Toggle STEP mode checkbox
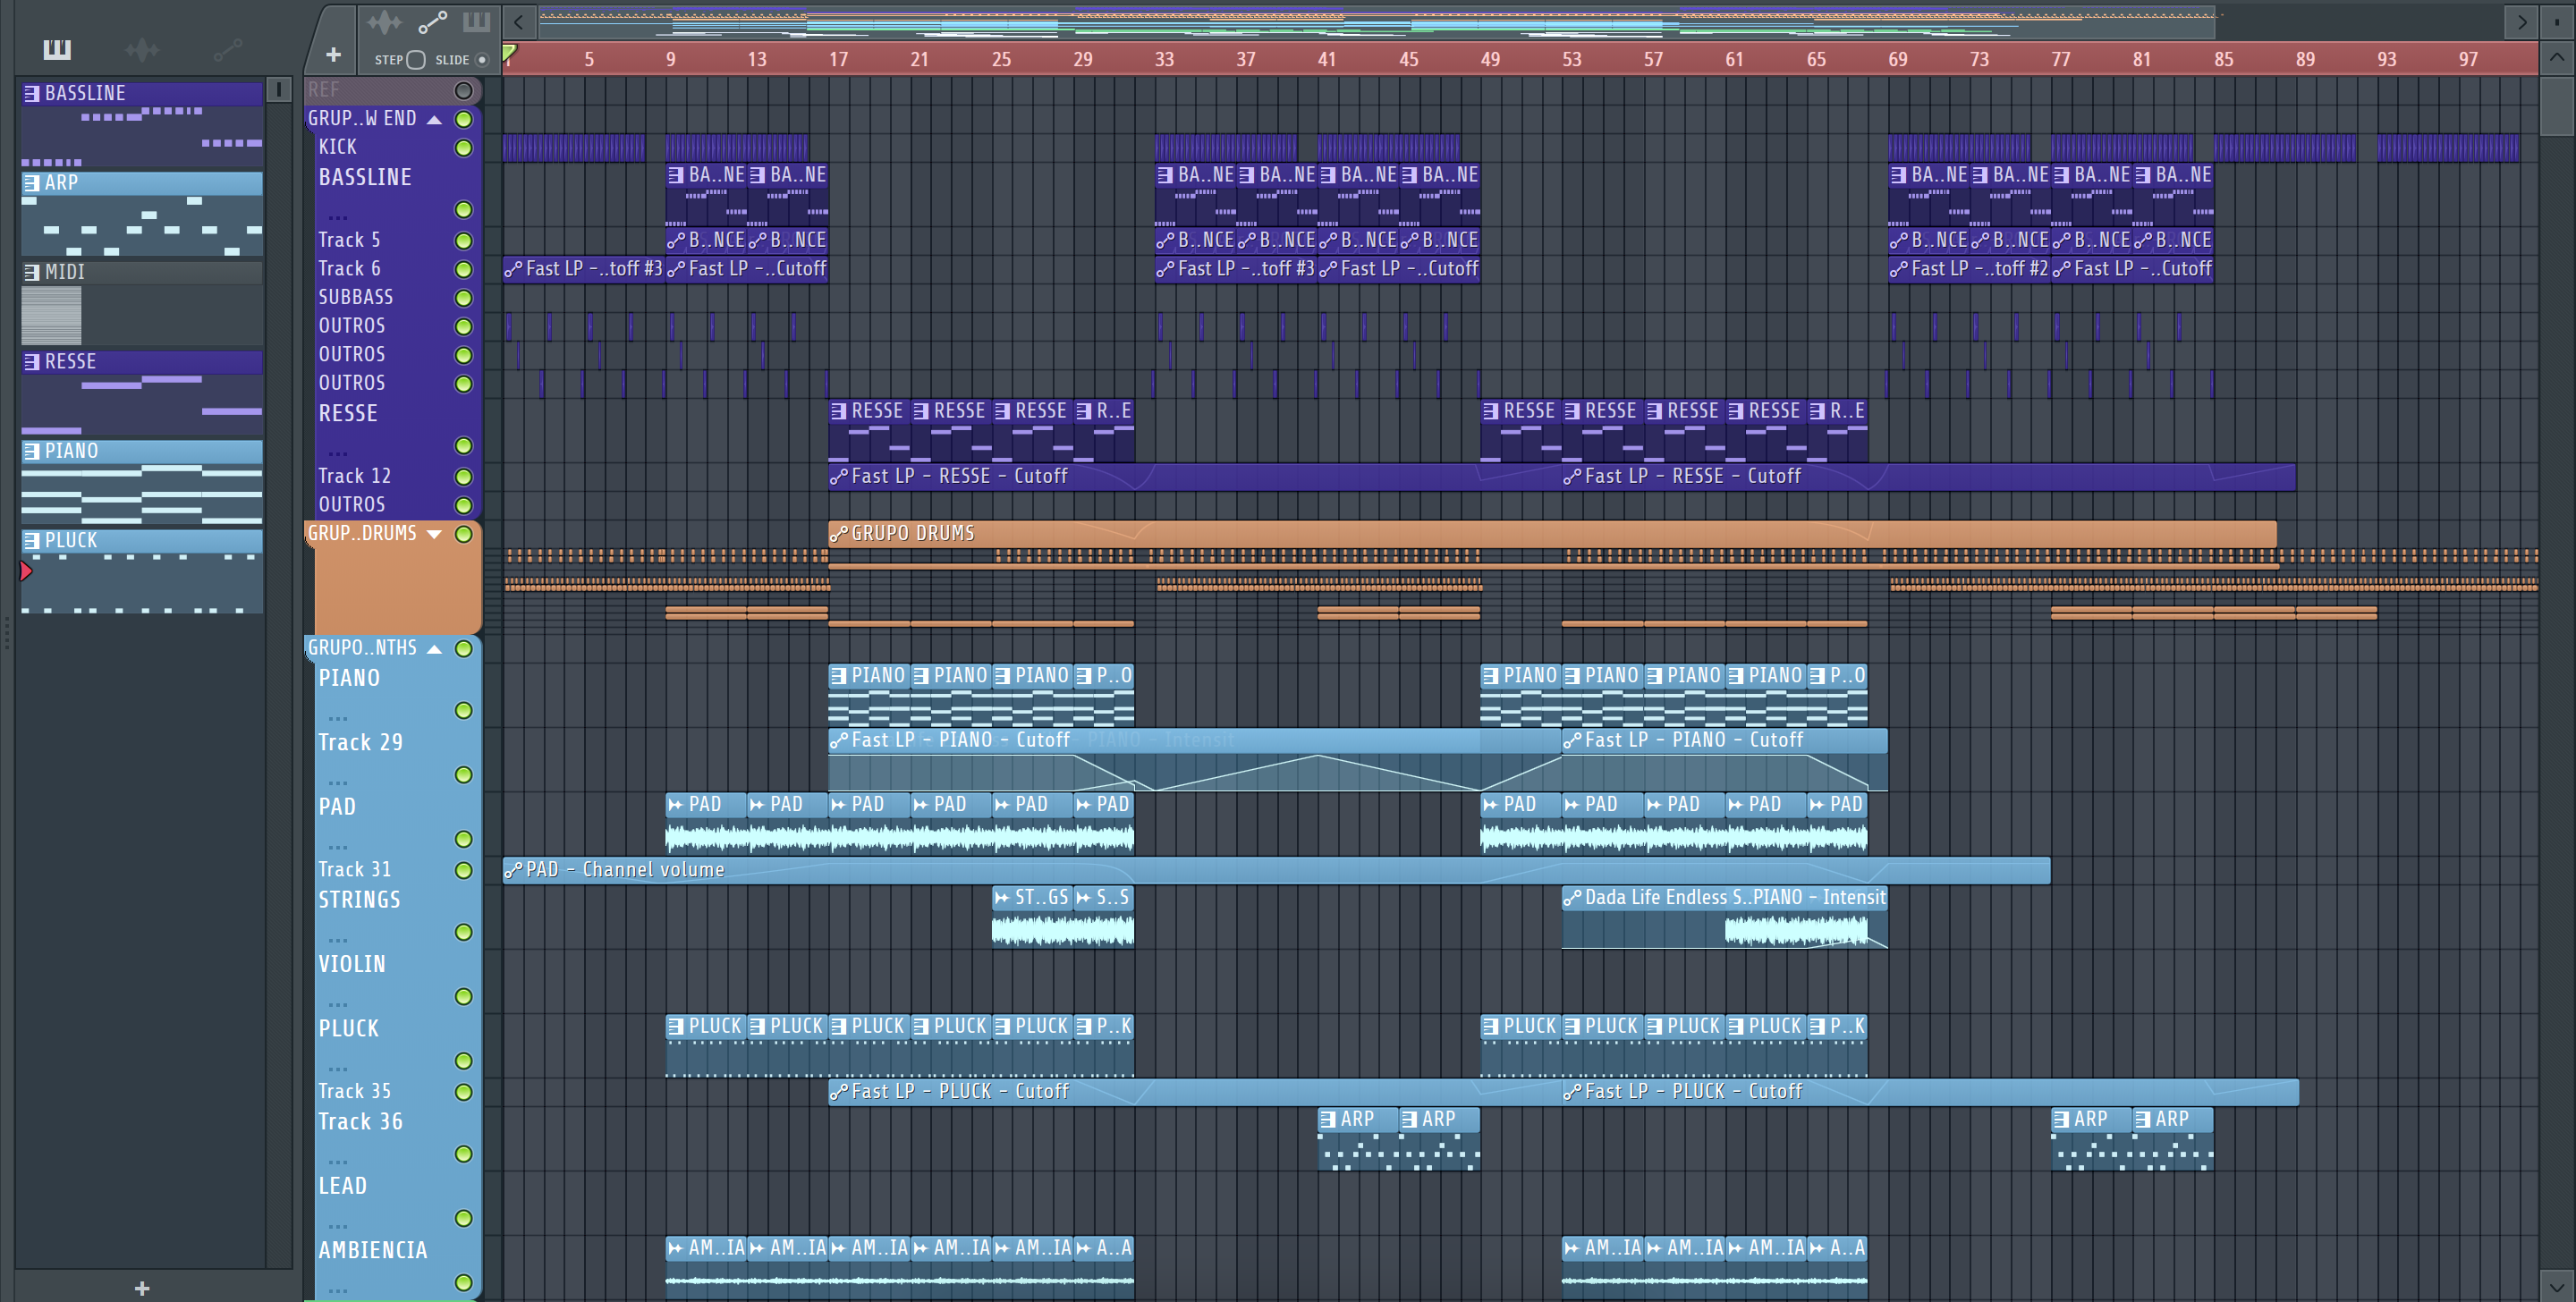Screen dimensions: 2576x1302 coord(417,60)
